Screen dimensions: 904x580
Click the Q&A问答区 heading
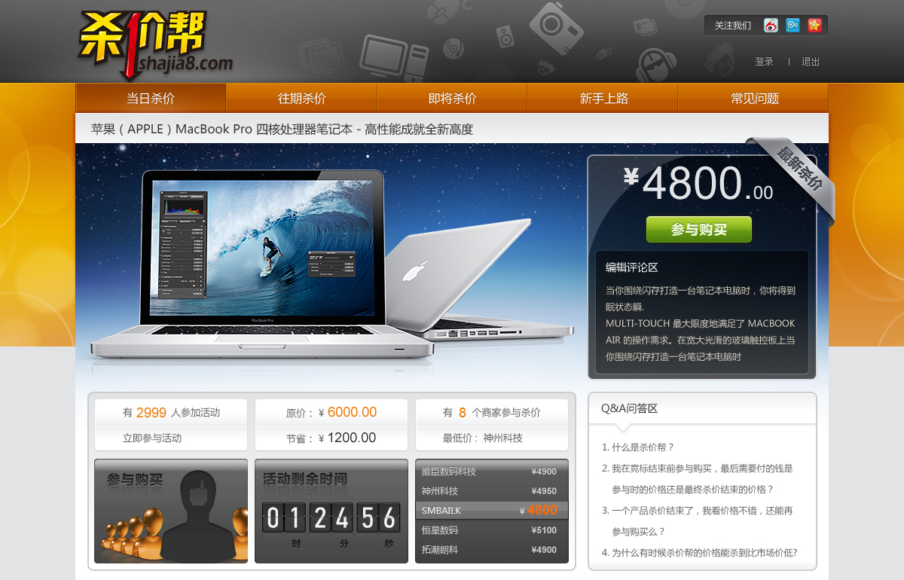(629, 408)
